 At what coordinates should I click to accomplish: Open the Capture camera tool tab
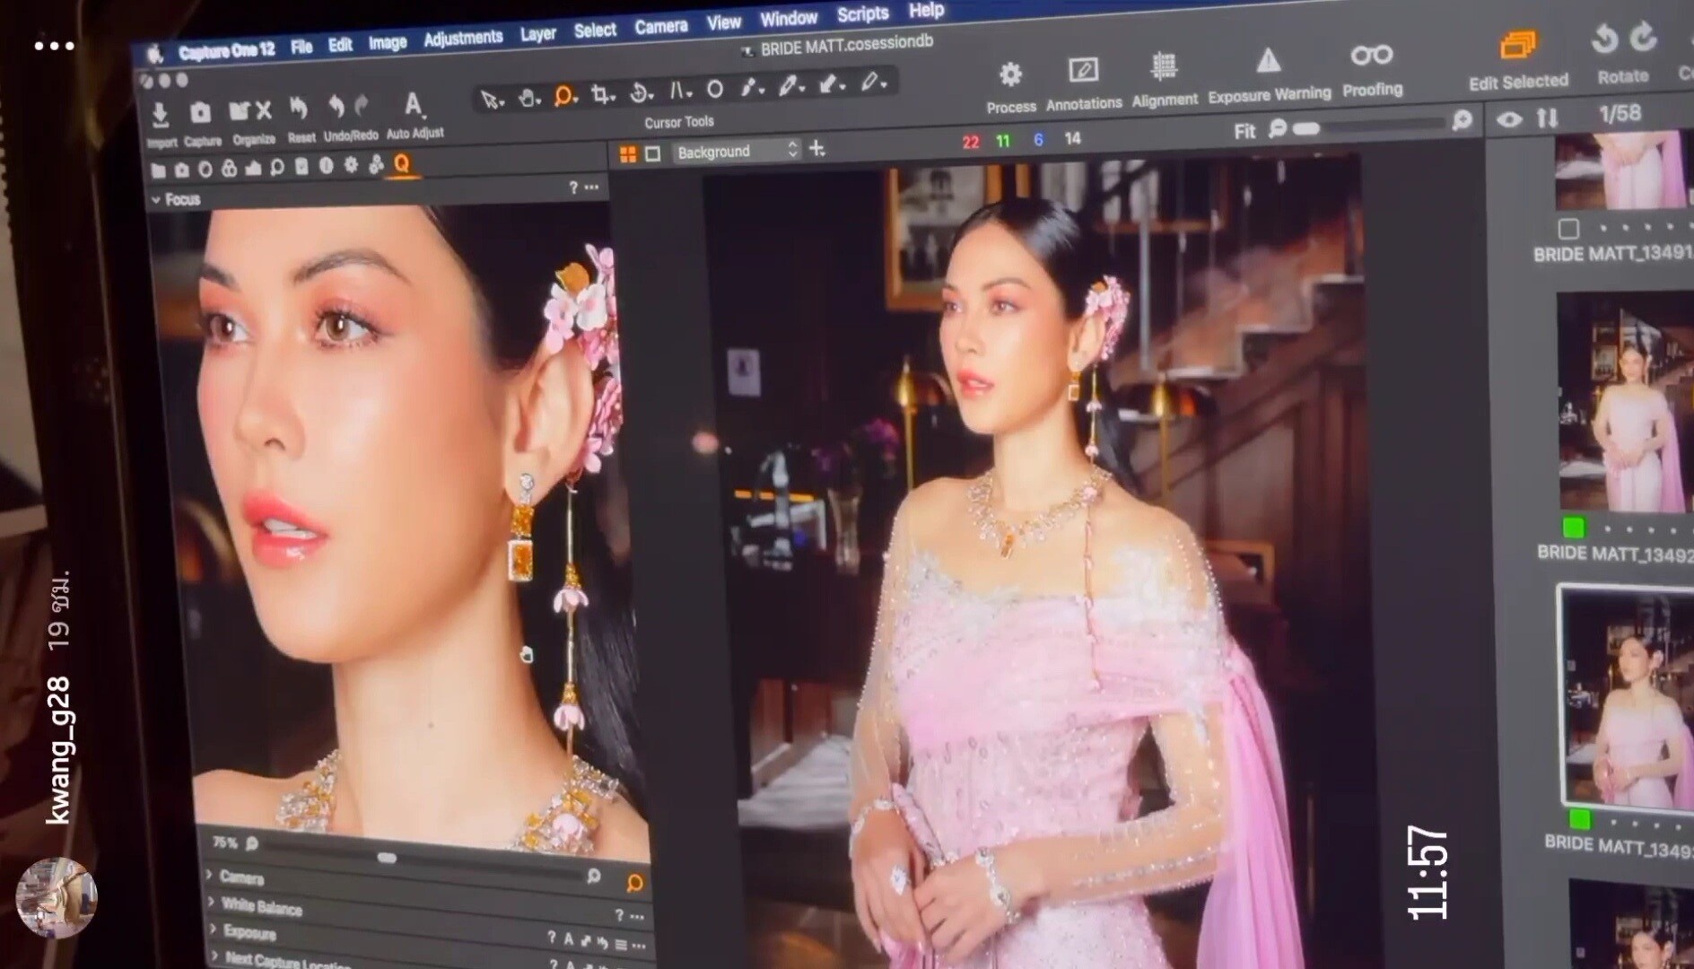[x=182, y=170]
